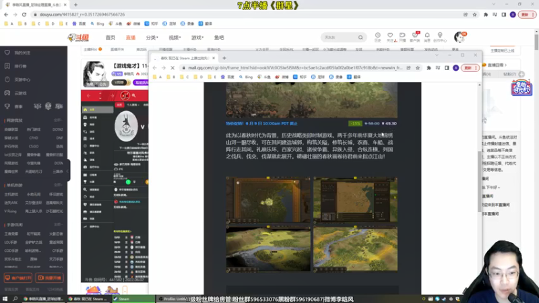Open the 直播回看 link on the right
Image resolution: width=539 pixels, height=303 pixels.
pyautogui.click(x=495, y=65)
